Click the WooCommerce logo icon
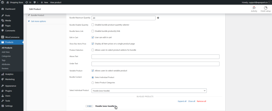Viewport: 272px width, 111px height. click(x=3, y=37)
